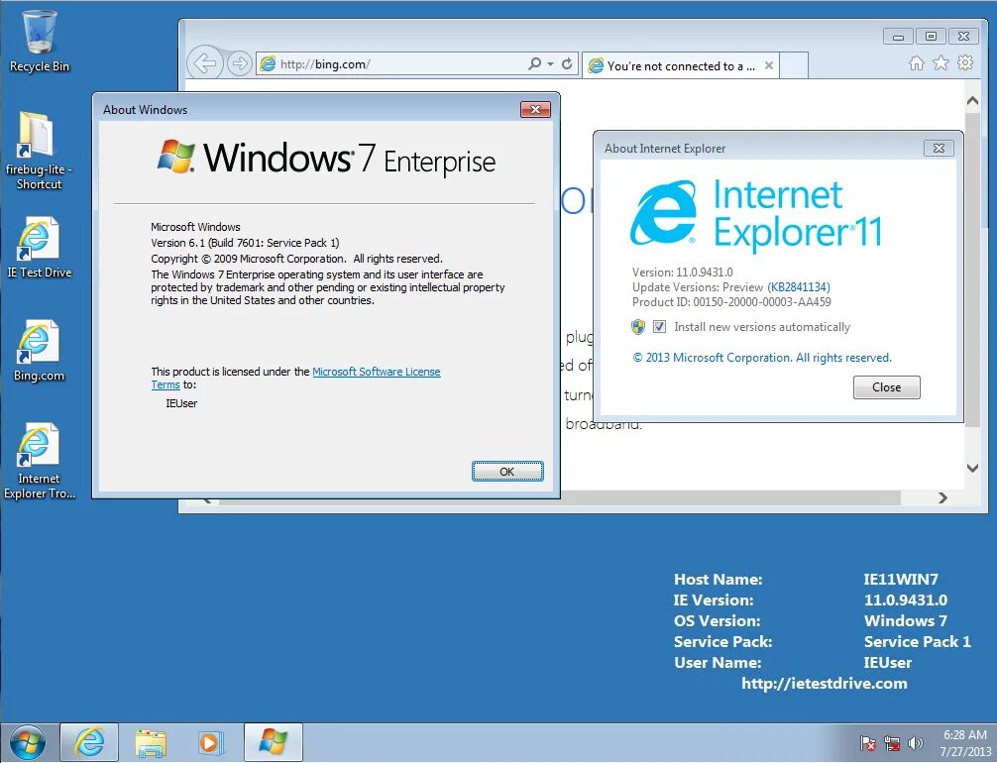
Task: Click 'http://ietestdrive.com' desktop wallpaper text
Action: click(x=824, y=684)
